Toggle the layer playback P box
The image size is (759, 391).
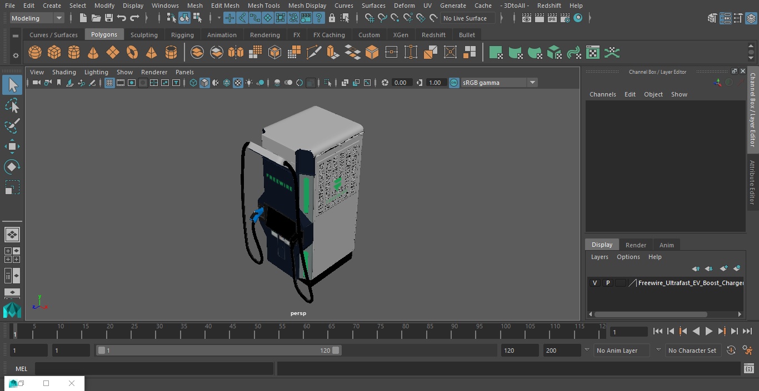607,283
